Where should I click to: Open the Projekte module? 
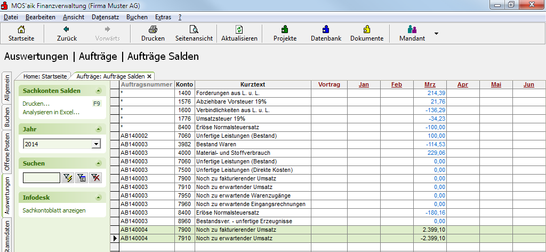click(285, 34)
